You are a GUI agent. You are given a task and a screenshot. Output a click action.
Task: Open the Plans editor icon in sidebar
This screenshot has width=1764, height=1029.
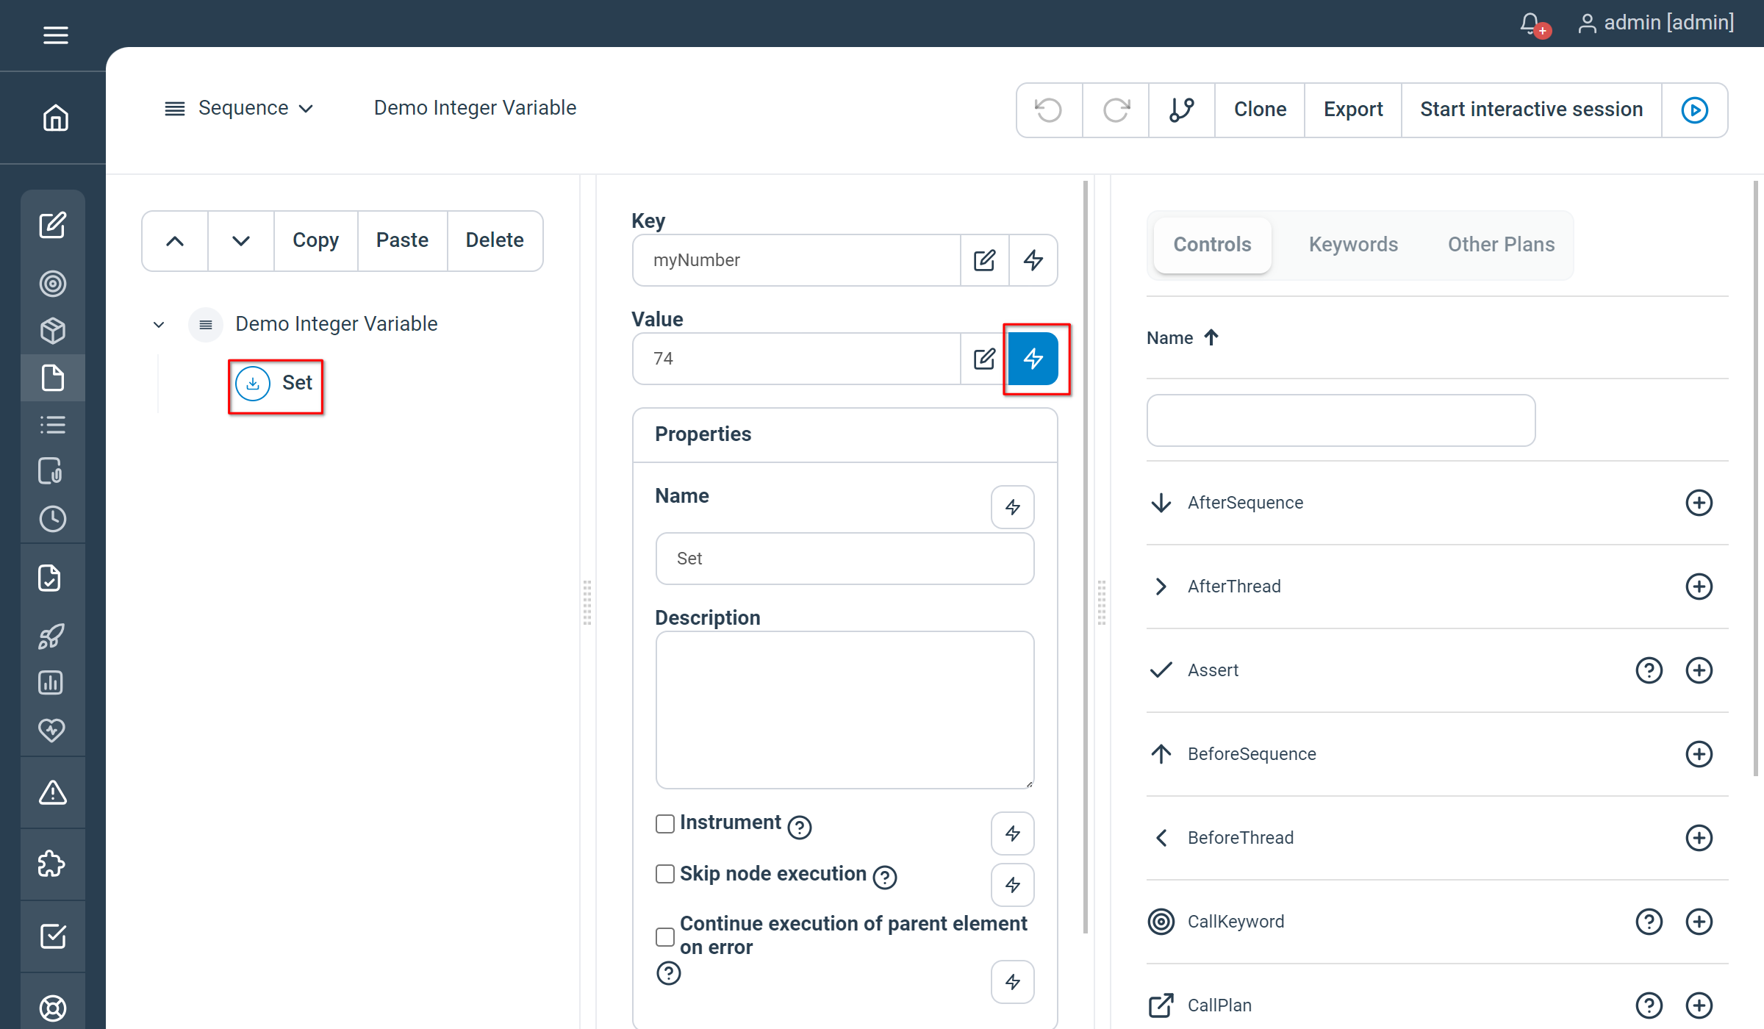pos(52,226)
